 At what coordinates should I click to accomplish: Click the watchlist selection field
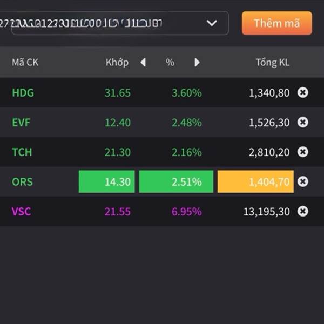pos(108,23)
